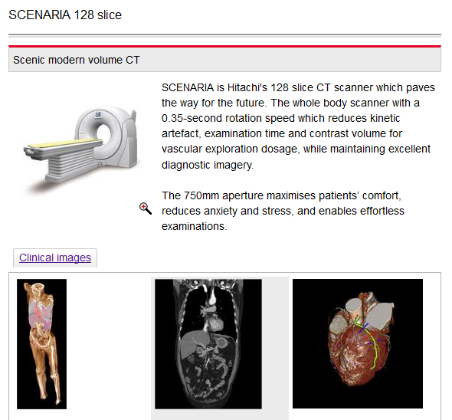This screenshot has width=452, height=420.
Task: Click the red divider line above section header
Action: click(224, 46)
